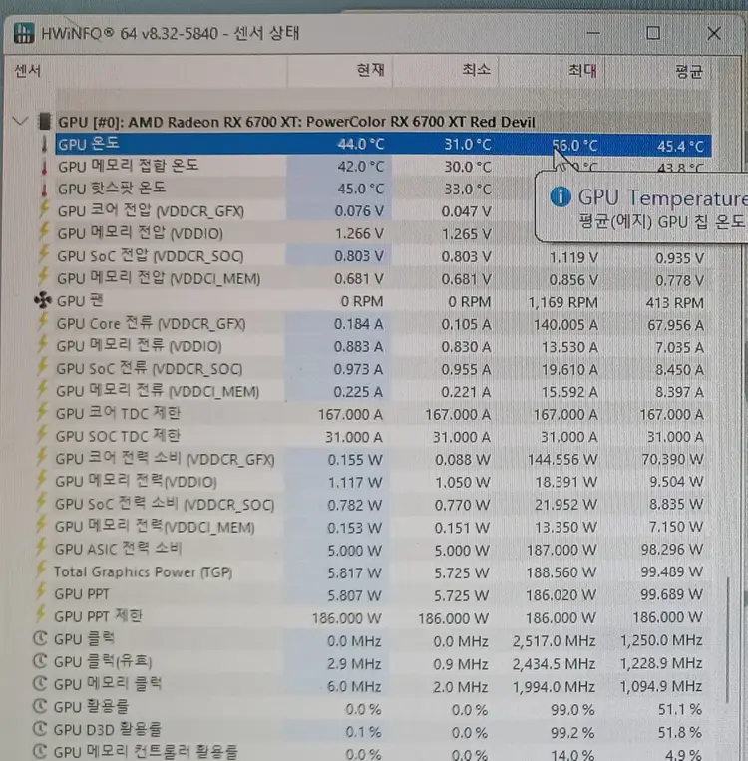This screenshot has height=761, width=748.
Task: Click the lightning icon of GPU 코어 TDC 제한
Action: [42, 413]
